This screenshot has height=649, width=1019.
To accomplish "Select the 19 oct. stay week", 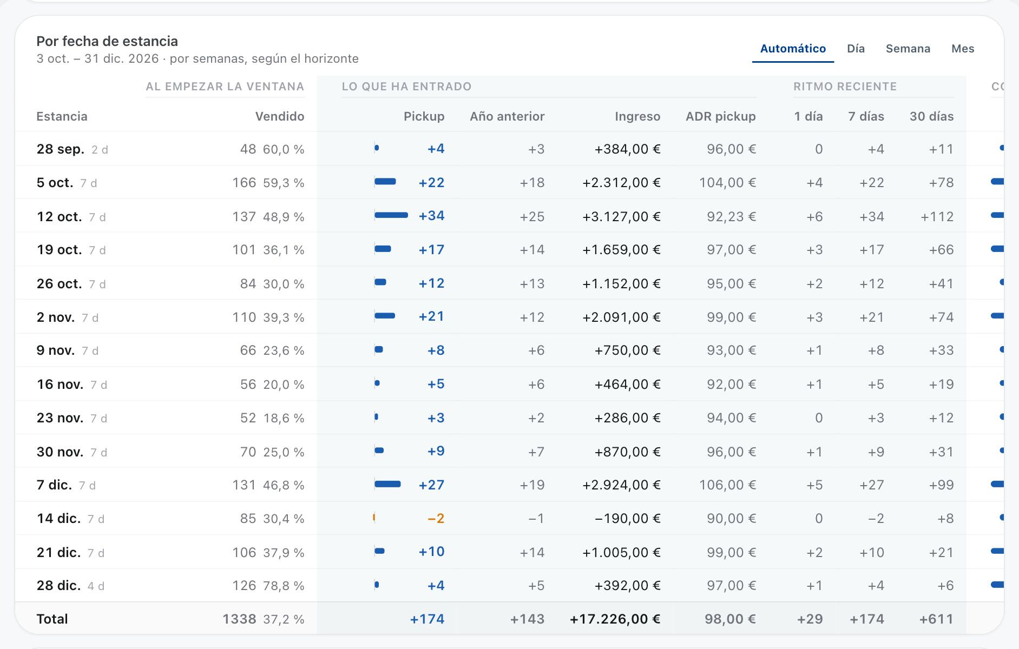I will pos(59,250).
